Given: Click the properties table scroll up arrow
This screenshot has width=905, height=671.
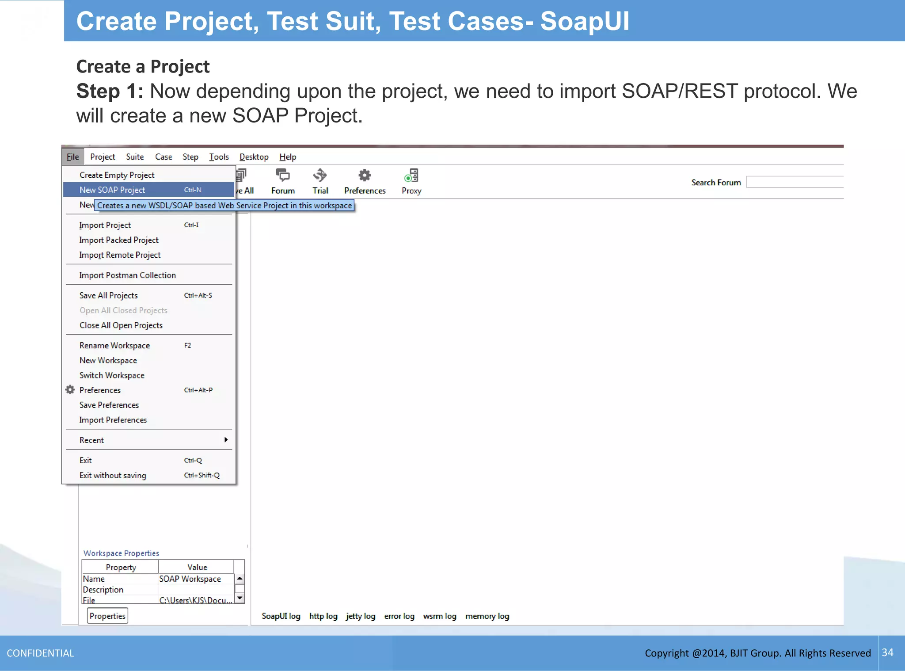Looking at the screenshot, I should coord(240,579).
